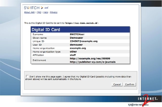Click the kjk@internet2.edu email text
The image size is (162, 107).
(x=138, y=105)
